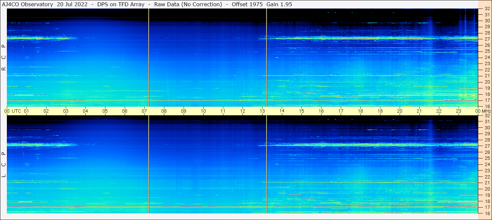Image resolution: width=492 pixels, height=220 pixels.
Task: Click the 17 MHz label of the RCP scale
Action: 487,100
